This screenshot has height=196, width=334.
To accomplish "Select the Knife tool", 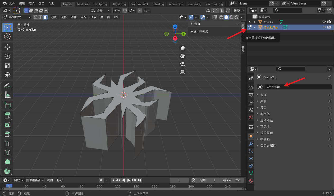I will click(x=7, y=152).
